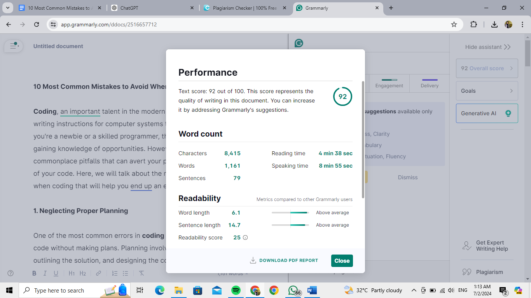Click the Chrome profile avatar
Viewport: 531px width, 298px height.
(x=508, y=24)
